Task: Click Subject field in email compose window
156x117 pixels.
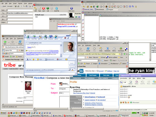Action: point(20,22)
